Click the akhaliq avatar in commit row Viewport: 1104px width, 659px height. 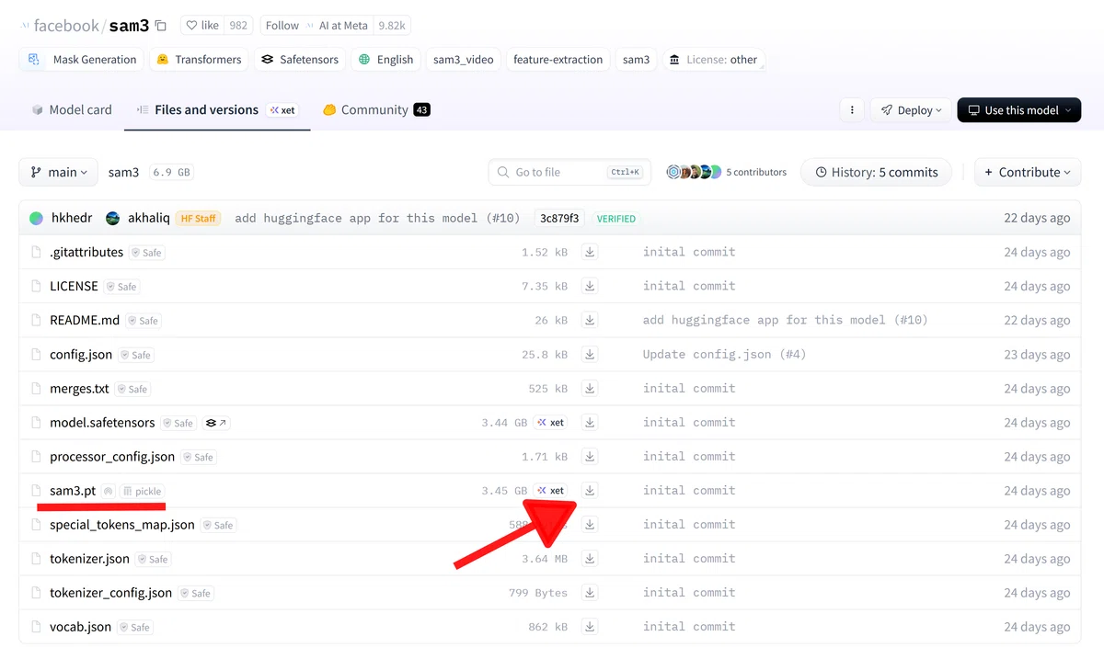pyautogui.click(x=112, y=218)
